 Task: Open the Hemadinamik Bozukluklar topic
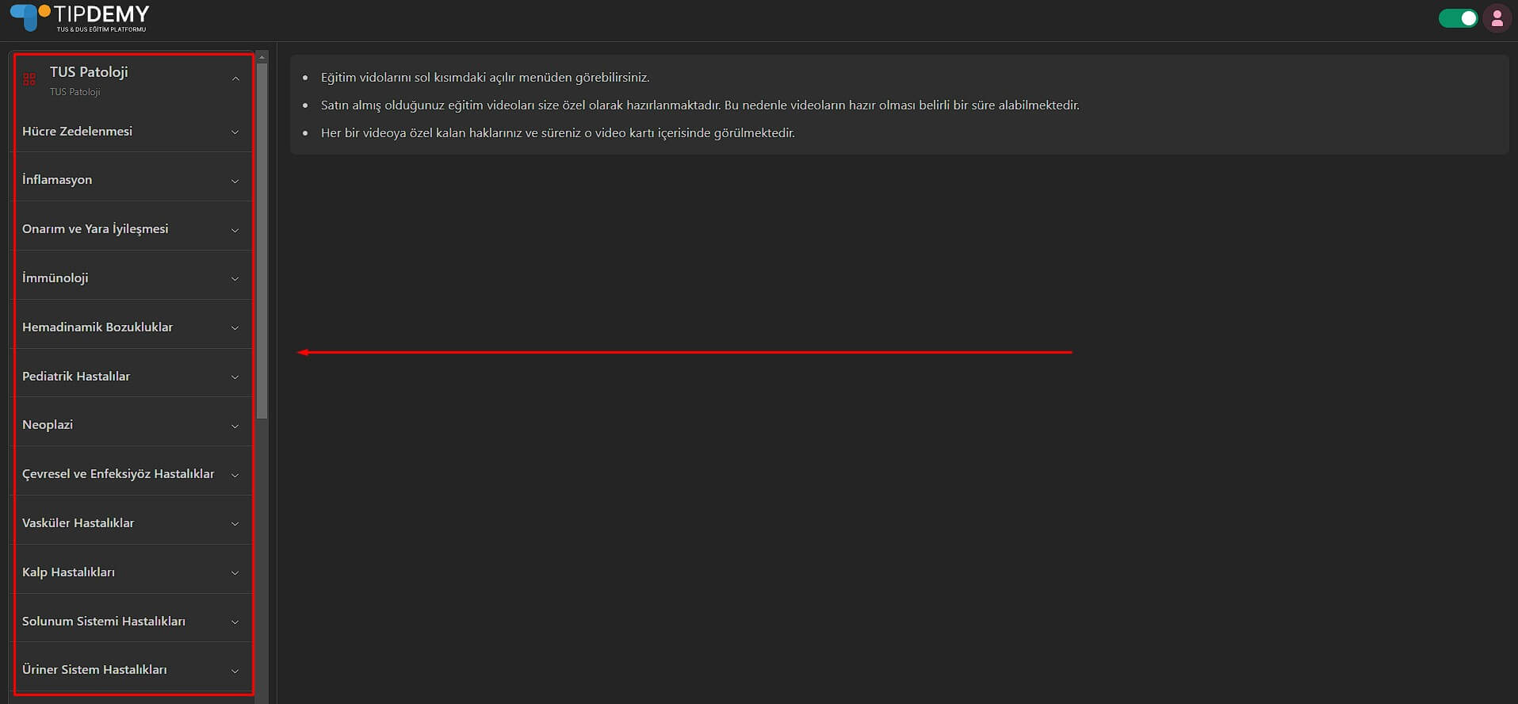(x=98, y=327)
